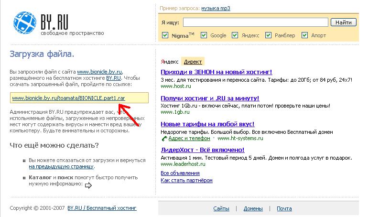Open the 'Домены' footer link
Viewport: 379px width, 217px height.
click(x=253, y=208)
